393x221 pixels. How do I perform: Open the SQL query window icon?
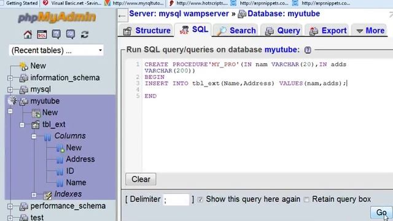click(x=42, y=34)
